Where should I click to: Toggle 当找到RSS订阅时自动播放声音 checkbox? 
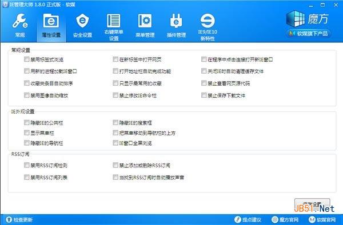[x=115, y=177]
